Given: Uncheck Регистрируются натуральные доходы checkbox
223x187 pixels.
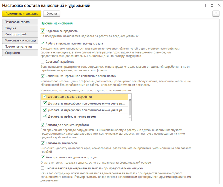Looking at the screenshot, I should 42,157.
